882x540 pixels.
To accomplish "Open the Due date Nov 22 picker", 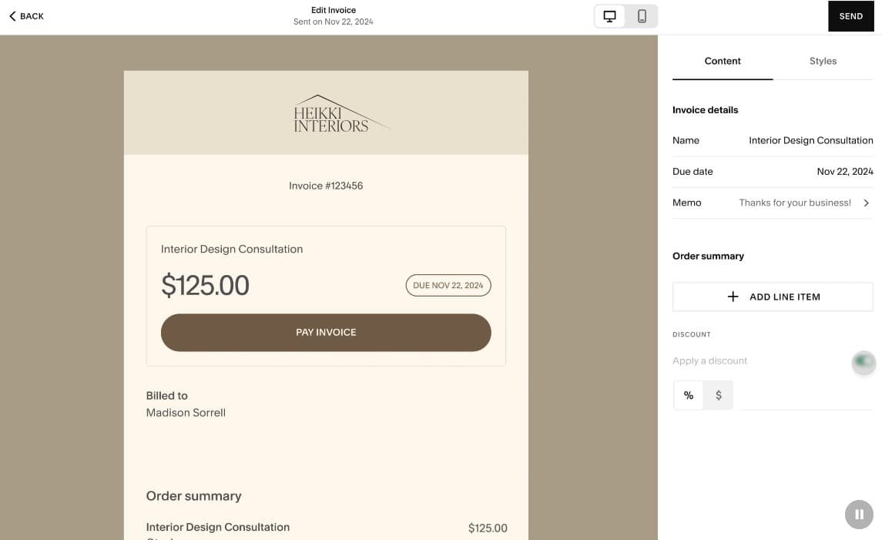I will pyautogui.click(x=845, y=171).
